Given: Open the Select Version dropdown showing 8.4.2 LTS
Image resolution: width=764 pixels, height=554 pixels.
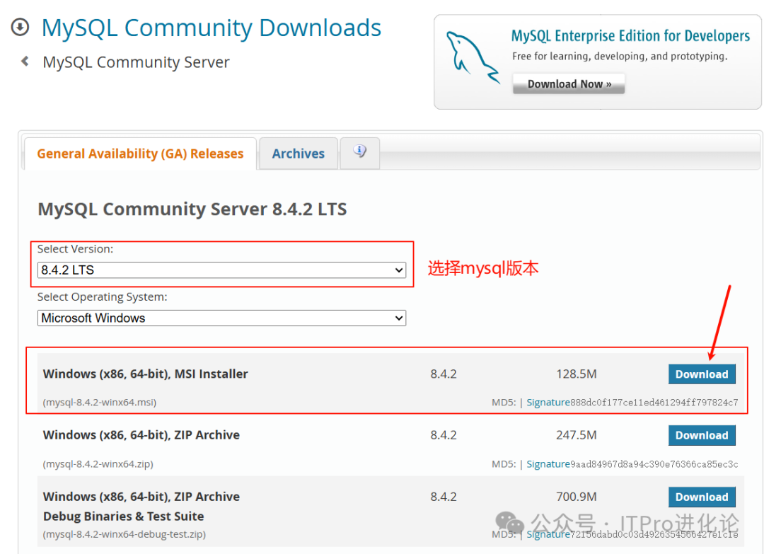Looking at the screenshot, I should click(x=221, y=270).
